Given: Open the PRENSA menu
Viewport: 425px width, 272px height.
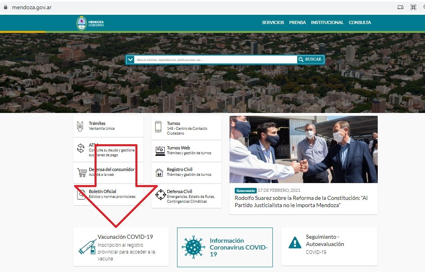Looking at the screenshot, I should 297,23.
